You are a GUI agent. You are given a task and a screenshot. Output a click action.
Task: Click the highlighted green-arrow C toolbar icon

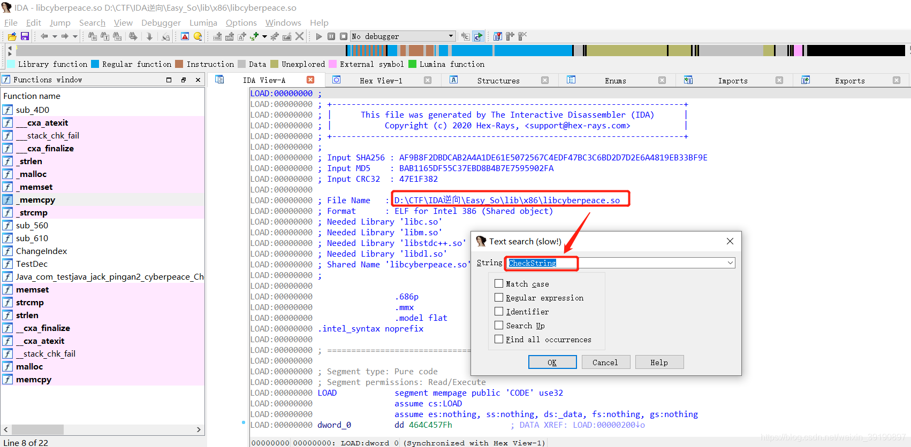click(x=478, y=36)
